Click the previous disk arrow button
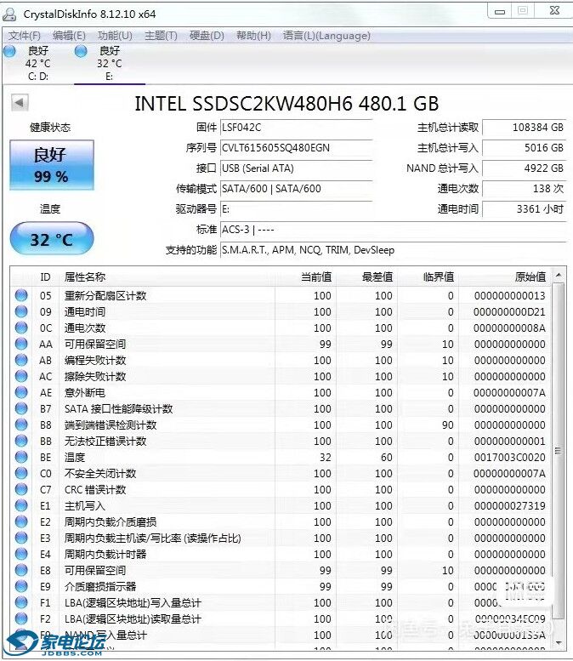The width and height of the screenshot is (573, 661). (x=20, y=102)
